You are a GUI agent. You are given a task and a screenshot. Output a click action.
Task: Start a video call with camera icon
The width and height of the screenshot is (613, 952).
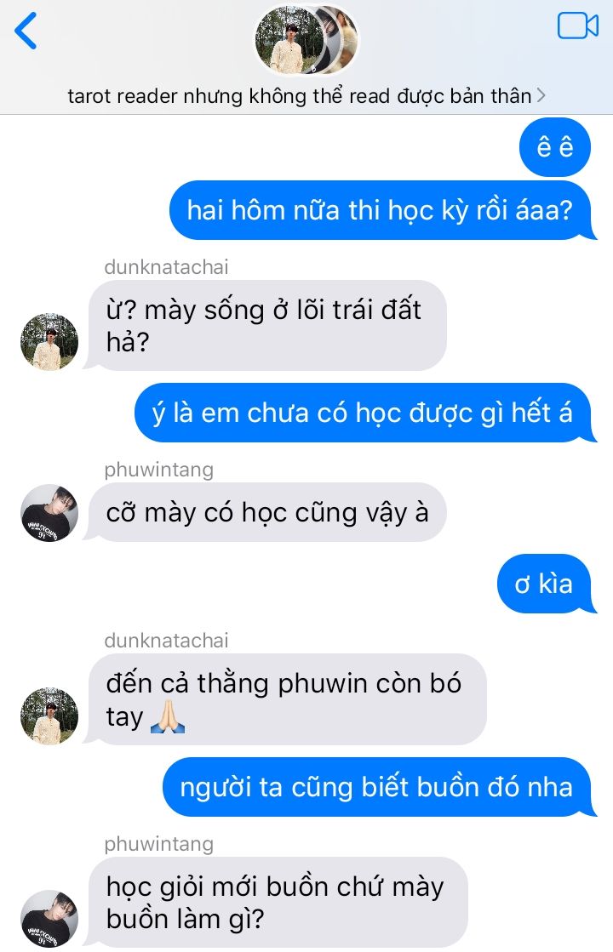coord(578,26)
